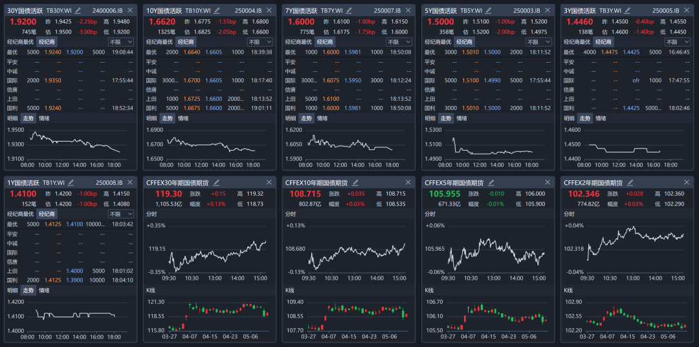This screenshot has width=699, height=347.
Task: Open the 不限 dropdown in 1Y panel
Action: point(121,214)
